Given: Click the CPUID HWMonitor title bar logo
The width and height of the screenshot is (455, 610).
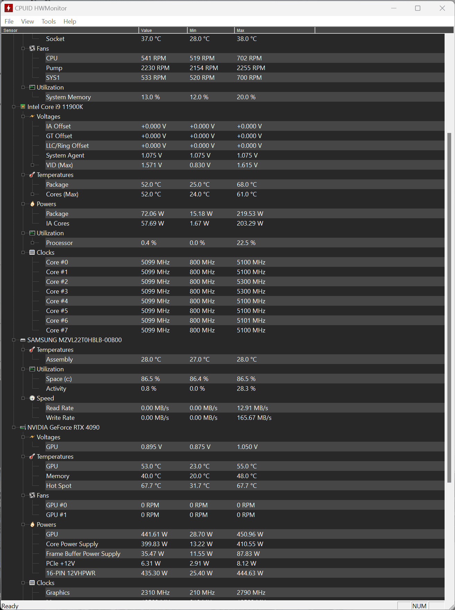Looking at the screenshot, I should 9,8.
